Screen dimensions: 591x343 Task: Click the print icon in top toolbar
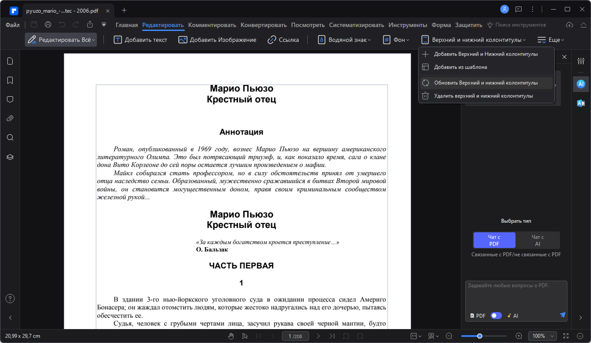tap(48, 25)
